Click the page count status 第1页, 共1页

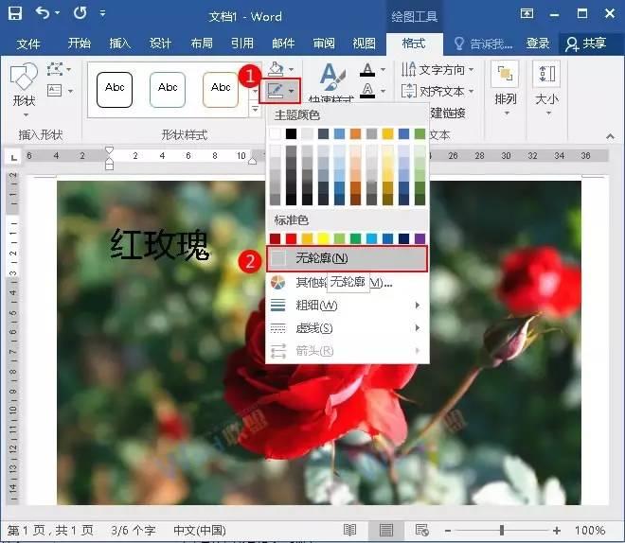(x=50, y=531)
